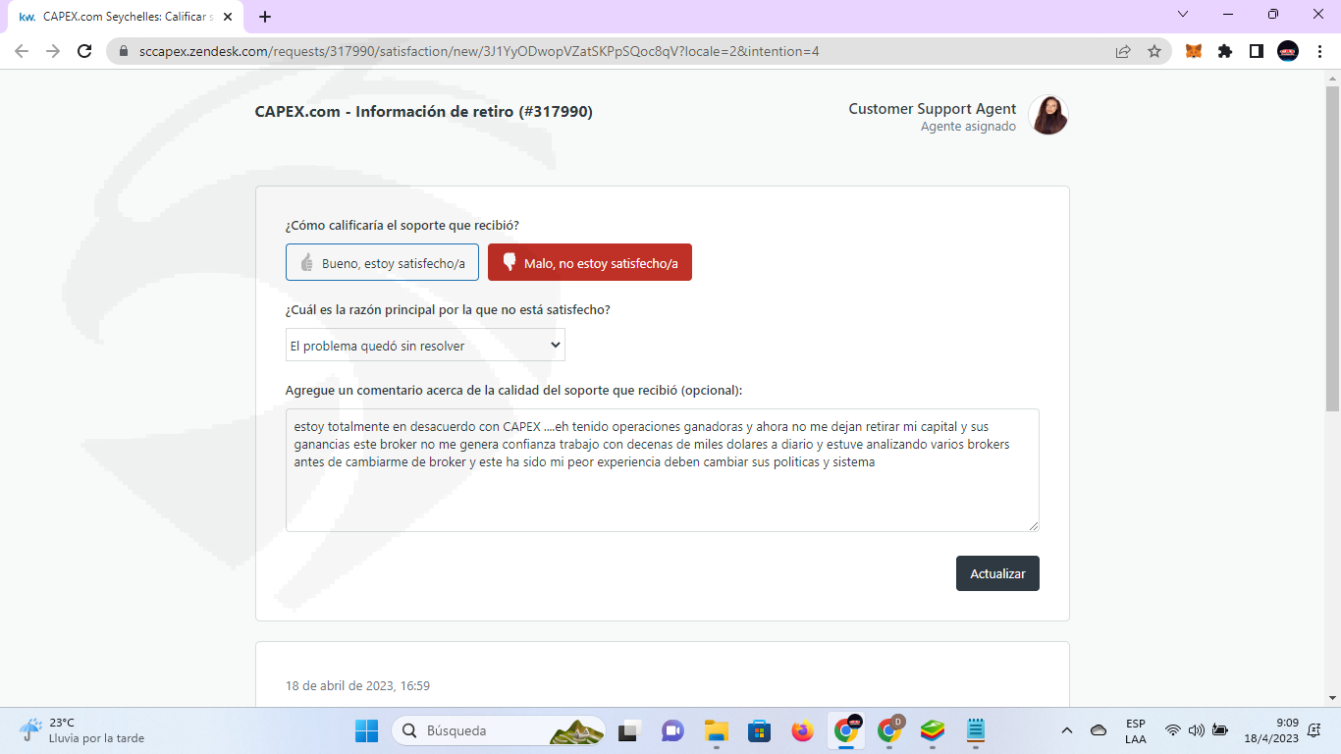Open the tab search chevron

point(1183,14)
